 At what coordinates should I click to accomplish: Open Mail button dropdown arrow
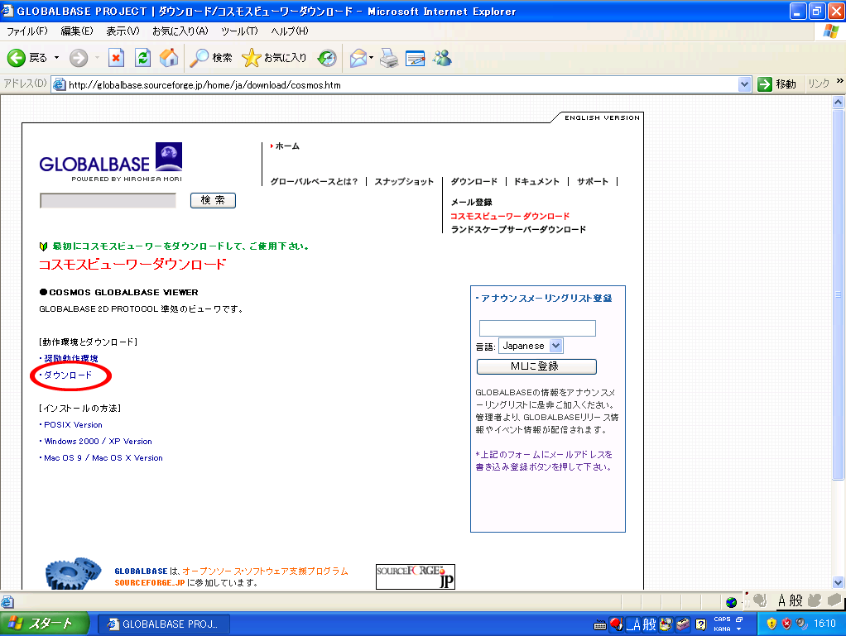(371, 58)
